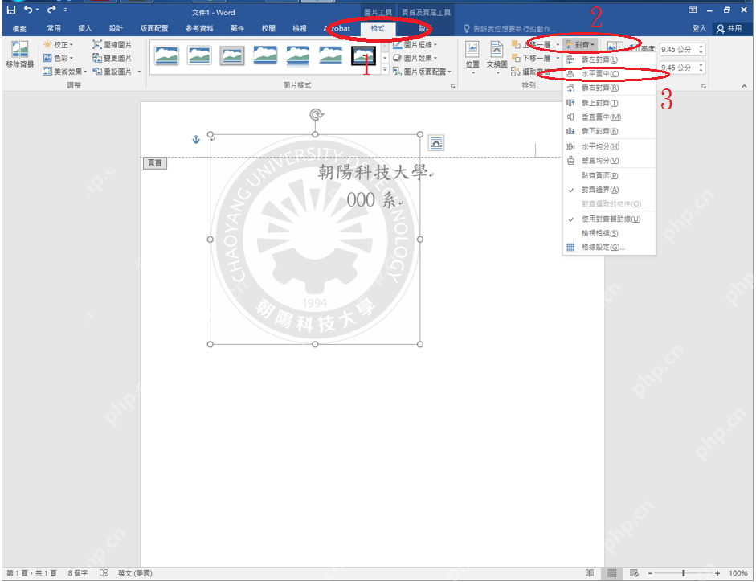Apply the third grey-framed picture style
Image resolution: width=756 pixels, height=582 pixels.
point(232,55)
